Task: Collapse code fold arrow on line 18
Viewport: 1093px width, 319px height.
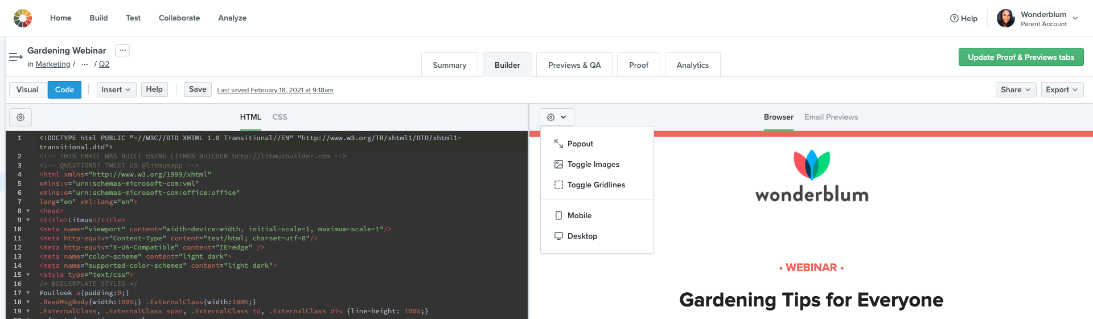Action: [28, 302]
